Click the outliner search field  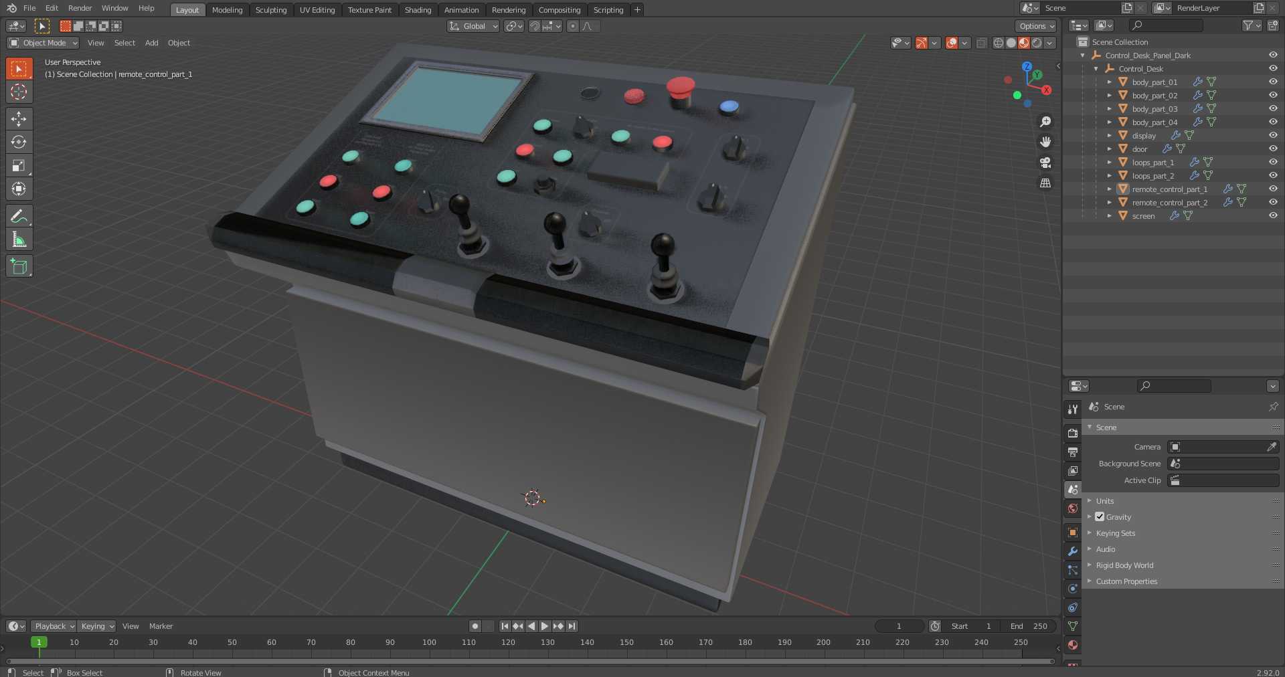(x=1165, y=25)
